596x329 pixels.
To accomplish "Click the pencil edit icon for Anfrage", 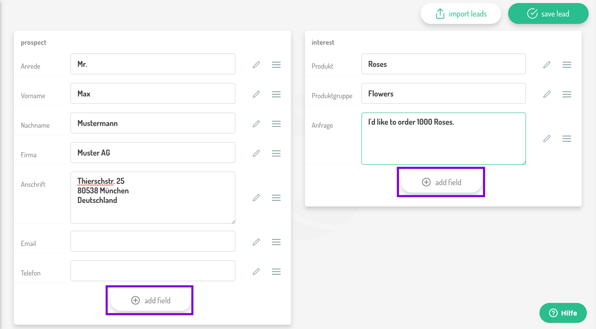I will click(547, 139).
